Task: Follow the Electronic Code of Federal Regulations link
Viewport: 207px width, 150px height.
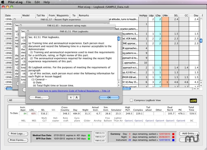Action: click(x=74, y=91)
